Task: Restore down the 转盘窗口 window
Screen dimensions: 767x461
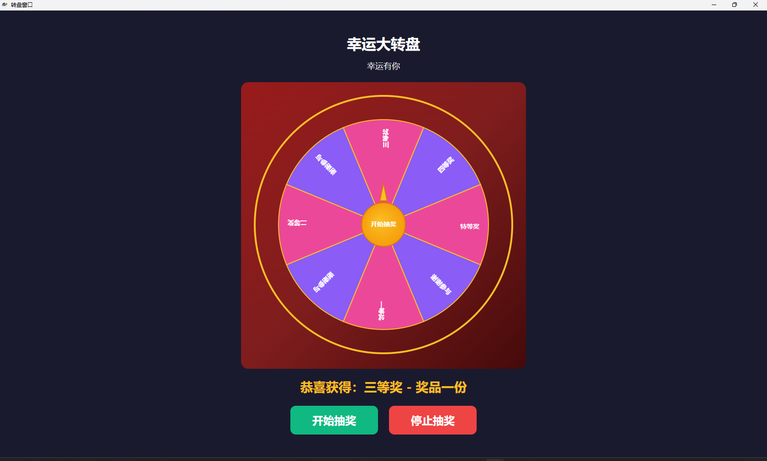Action: (x=735, y=5)
